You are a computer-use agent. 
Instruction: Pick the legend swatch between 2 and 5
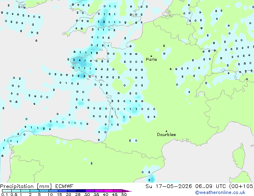(34, 191)
